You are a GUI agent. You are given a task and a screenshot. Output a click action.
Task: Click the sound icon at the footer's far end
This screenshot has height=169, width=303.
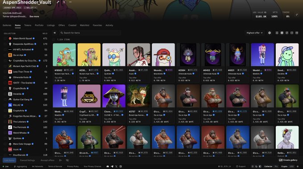(x=298, y=166)
